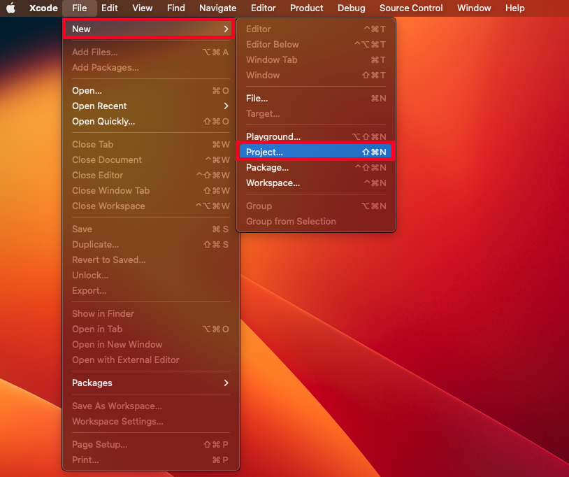Open the Window menu in menu bar

[473, 8]
